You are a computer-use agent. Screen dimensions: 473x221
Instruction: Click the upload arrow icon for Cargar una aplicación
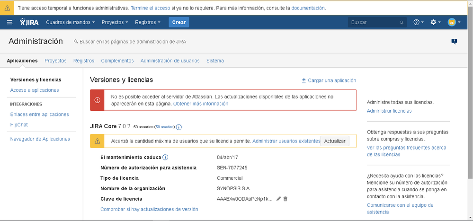pos(304,80)
